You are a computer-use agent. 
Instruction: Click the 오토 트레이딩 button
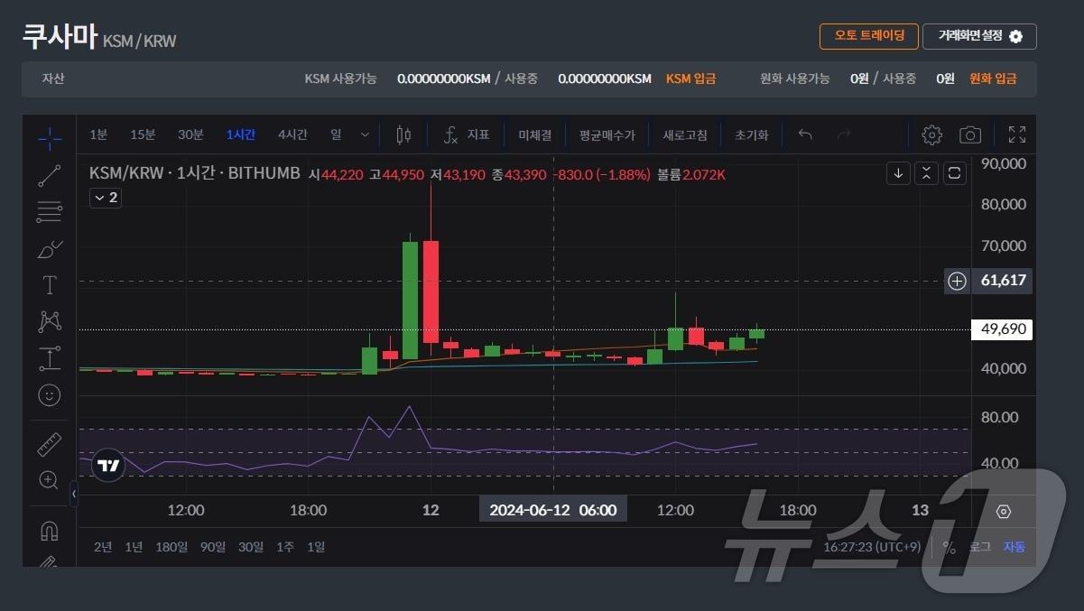click(868, 36)
